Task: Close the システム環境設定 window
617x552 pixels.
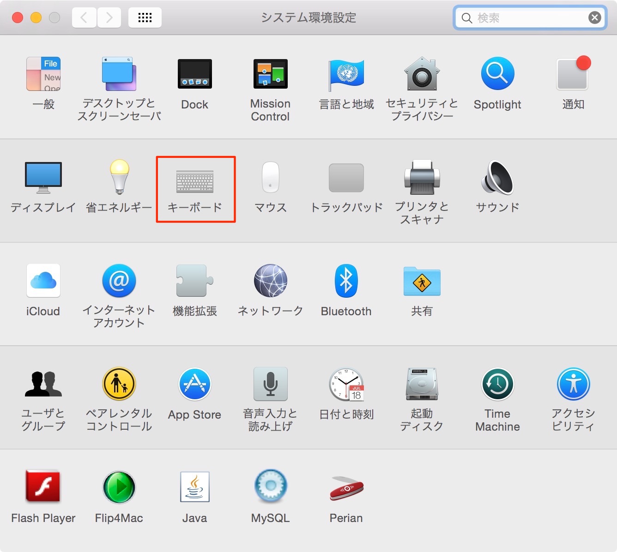Action: click(18, 18)
